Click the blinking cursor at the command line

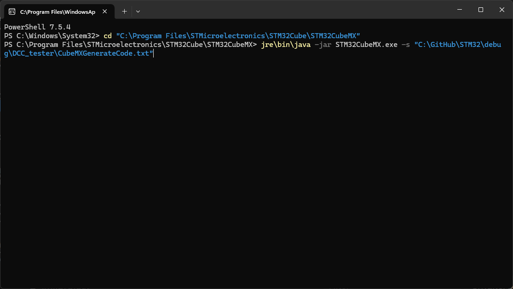tap(154, 53)
